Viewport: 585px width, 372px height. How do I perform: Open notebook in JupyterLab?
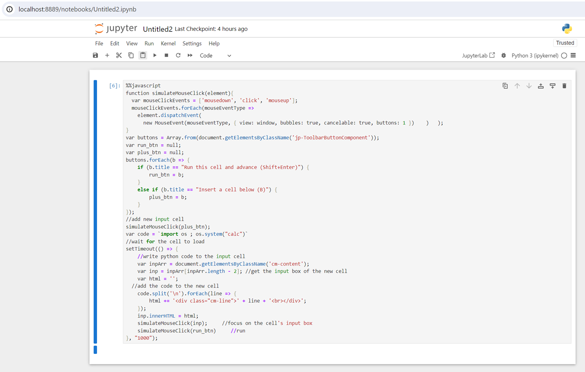pyautogui.click(x=478, y=55)
